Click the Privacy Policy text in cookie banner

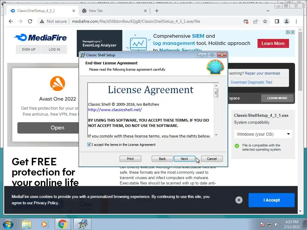46,203
